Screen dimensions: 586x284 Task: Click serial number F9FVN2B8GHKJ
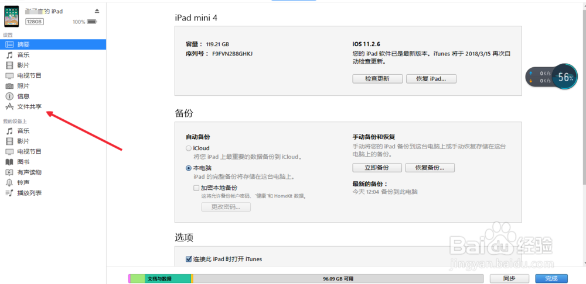[x=233, y=54]
